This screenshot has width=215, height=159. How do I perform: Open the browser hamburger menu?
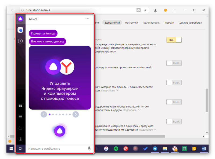(175, 10)
